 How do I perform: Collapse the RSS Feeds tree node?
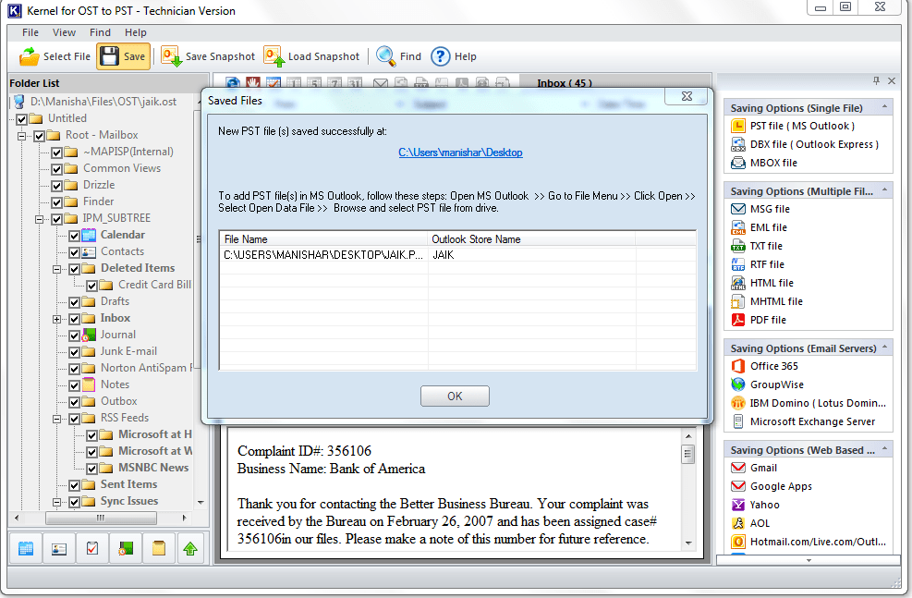(x=56, y=419)
